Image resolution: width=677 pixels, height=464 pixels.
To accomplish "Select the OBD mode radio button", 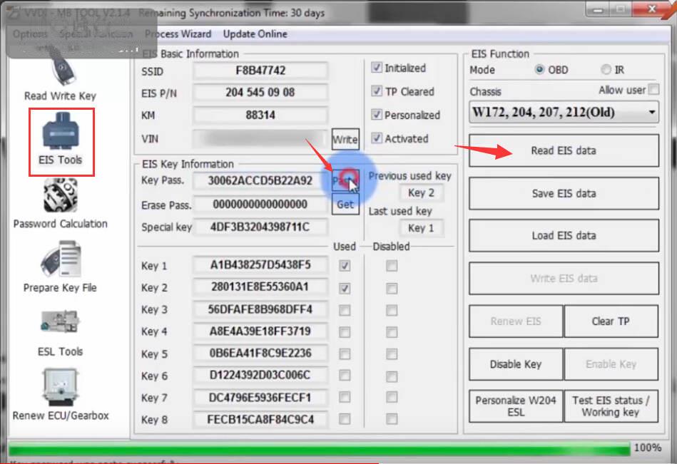I will click(x=539, y=69).
